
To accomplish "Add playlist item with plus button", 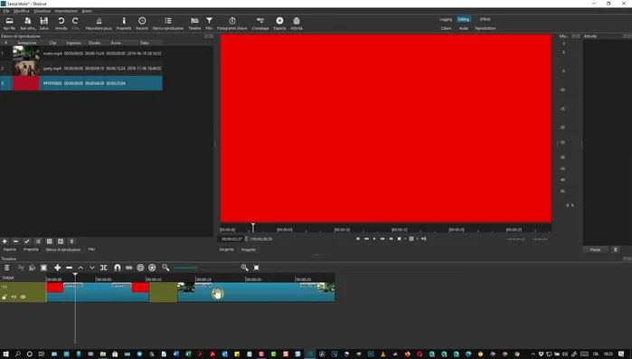I will click(x=5, y=241).
